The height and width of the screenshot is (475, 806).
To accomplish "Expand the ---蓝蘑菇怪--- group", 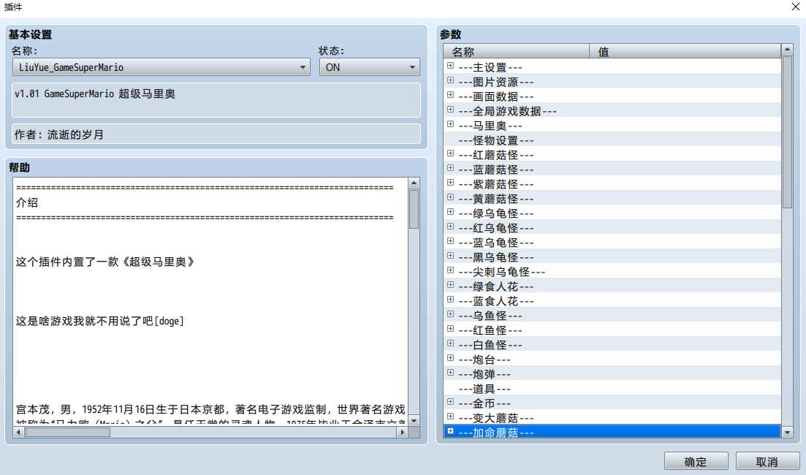I will [x=450, y=168].
